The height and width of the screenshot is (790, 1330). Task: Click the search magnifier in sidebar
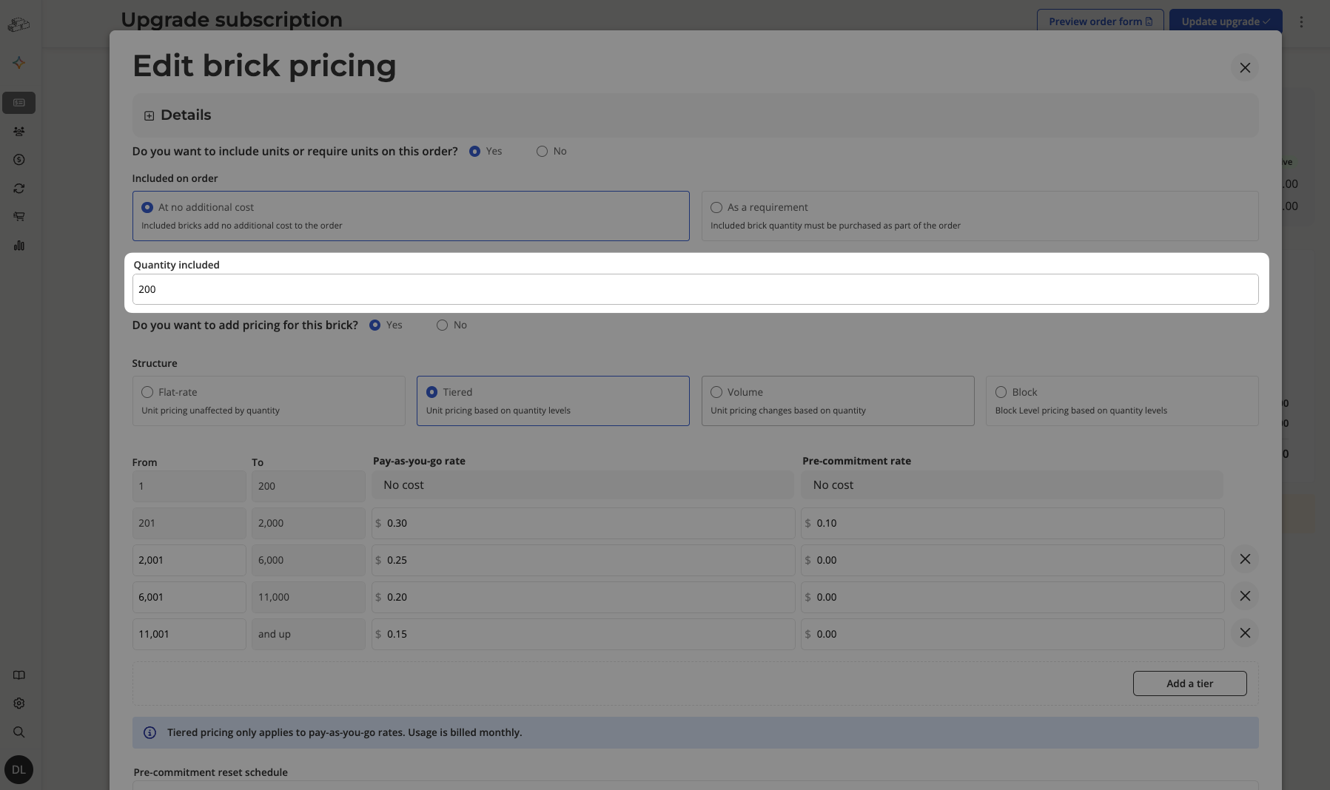[19, 732]
